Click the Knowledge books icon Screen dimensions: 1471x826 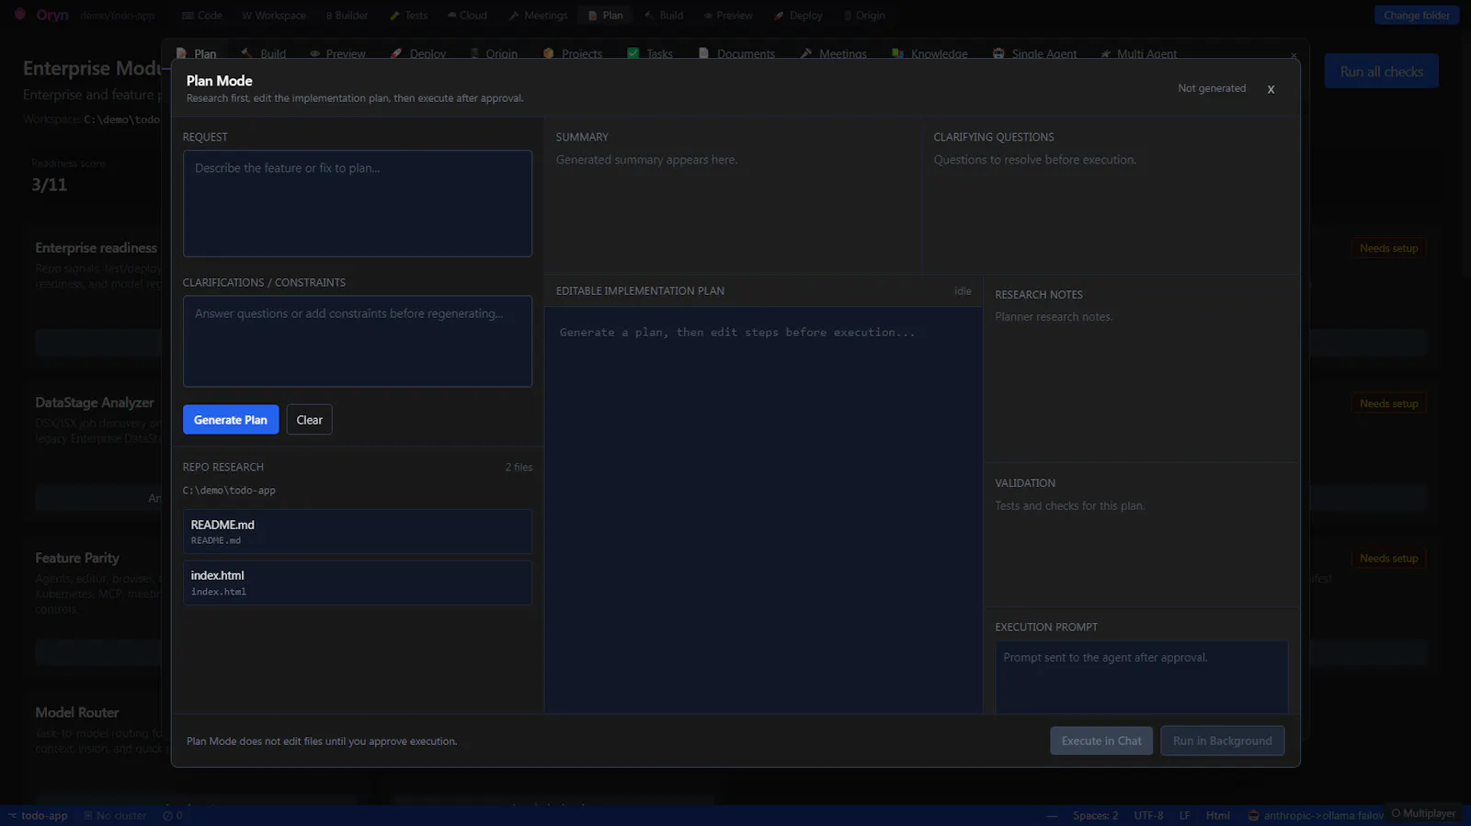click(897, 53)
